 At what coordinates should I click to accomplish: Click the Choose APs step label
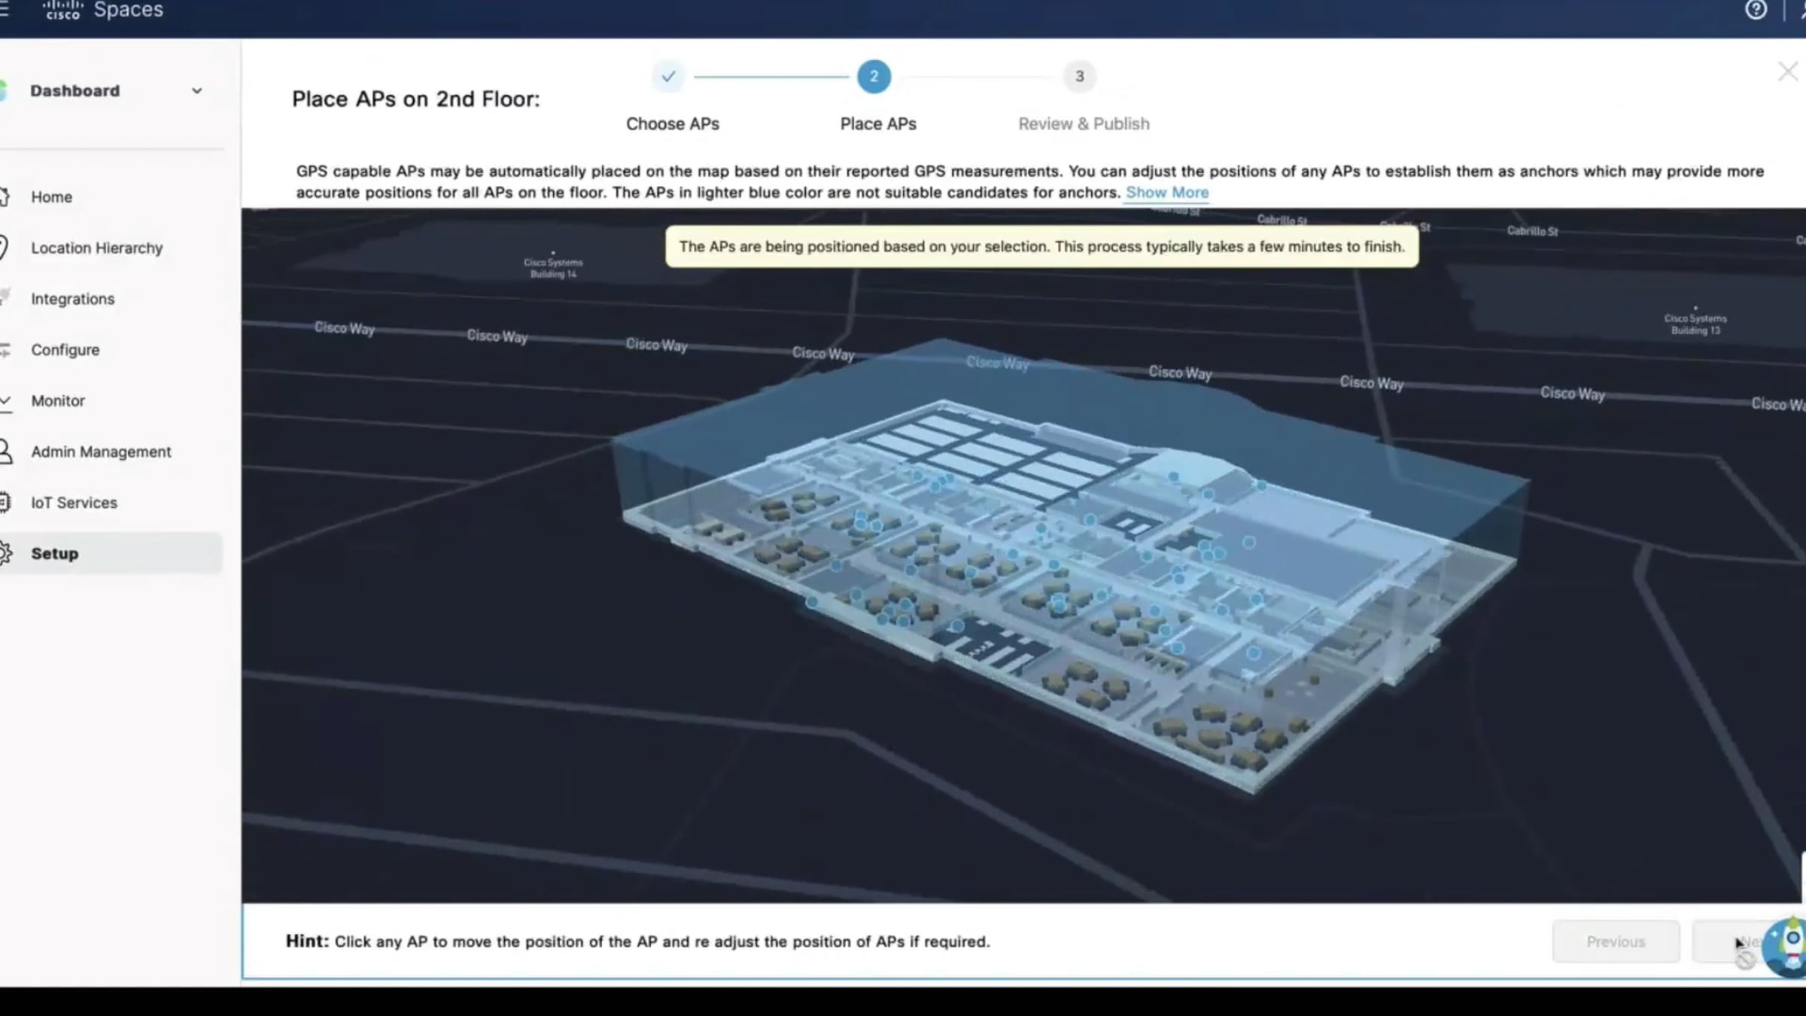pyautogui.click(x=673, y=124)
